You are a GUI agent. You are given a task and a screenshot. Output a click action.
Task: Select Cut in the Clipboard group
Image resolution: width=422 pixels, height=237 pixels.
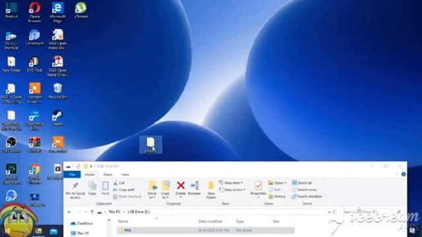(x=119, y=183)
